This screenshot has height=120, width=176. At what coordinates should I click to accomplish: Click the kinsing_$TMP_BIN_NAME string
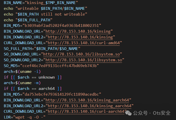pos(51,3)
